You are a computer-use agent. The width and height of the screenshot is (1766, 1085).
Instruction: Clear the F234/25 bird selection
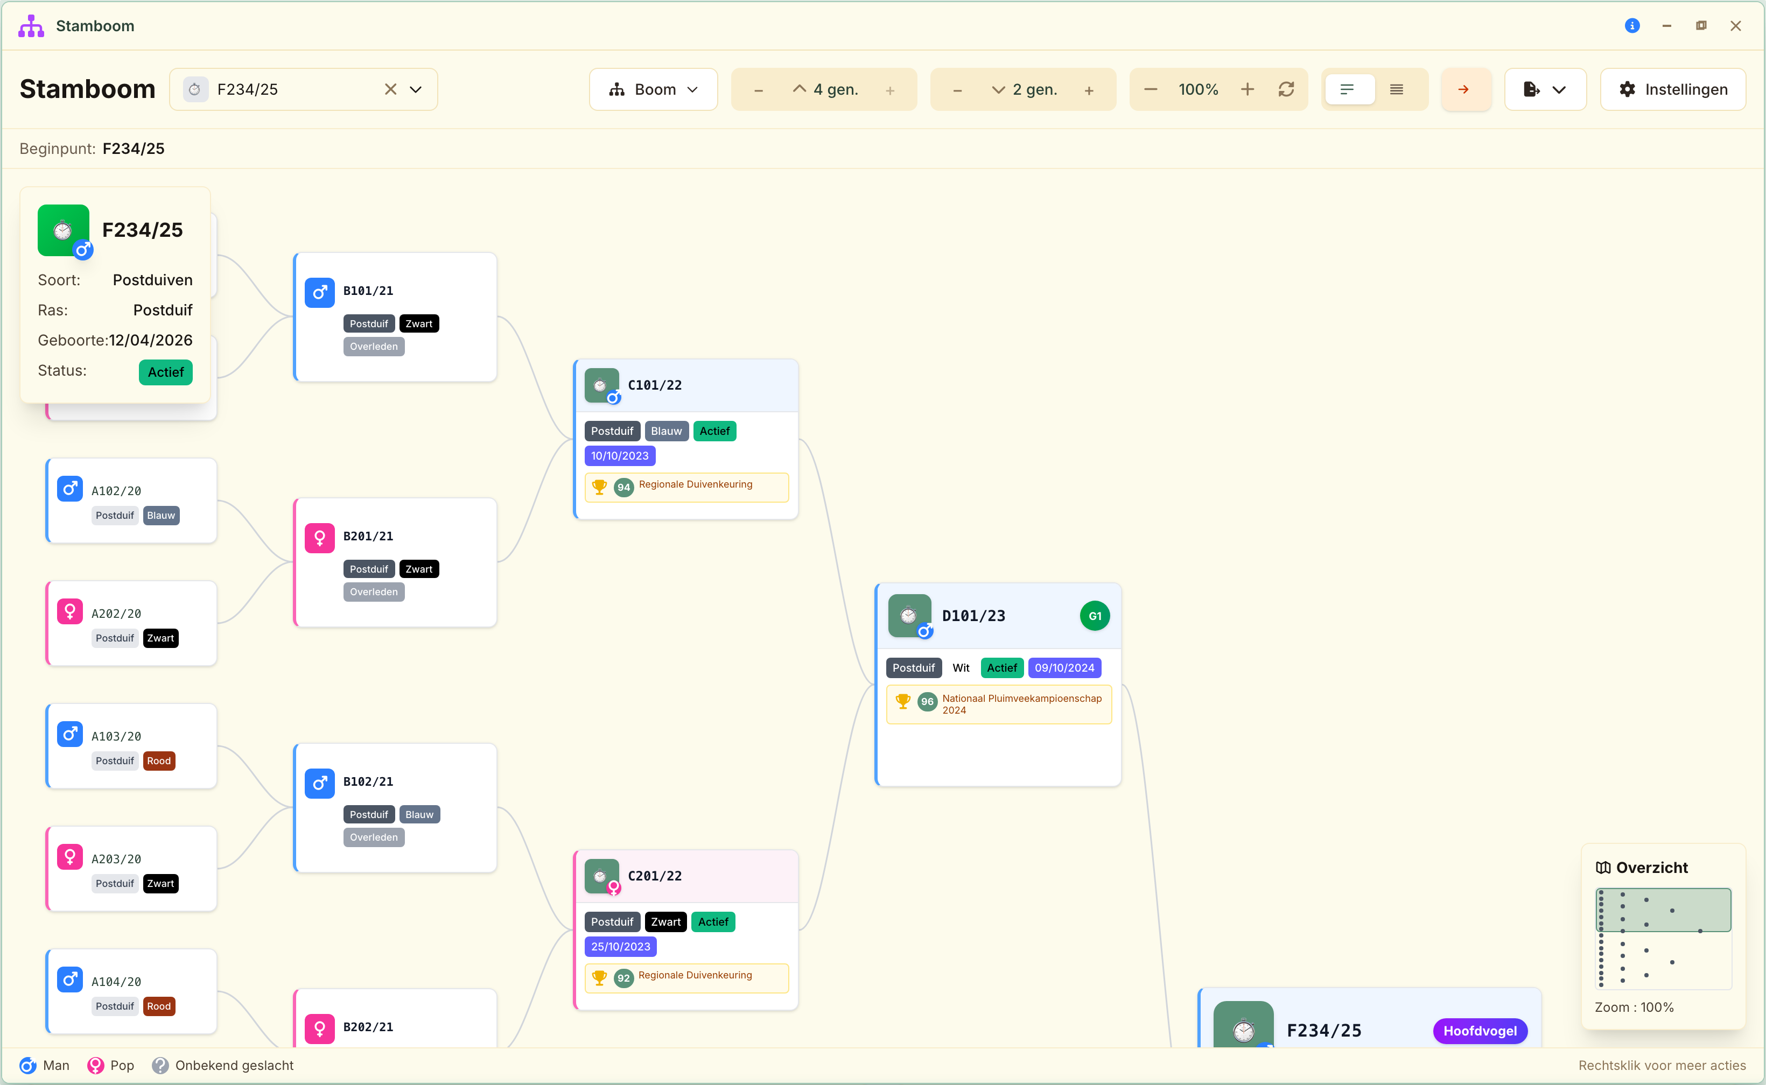390,89
